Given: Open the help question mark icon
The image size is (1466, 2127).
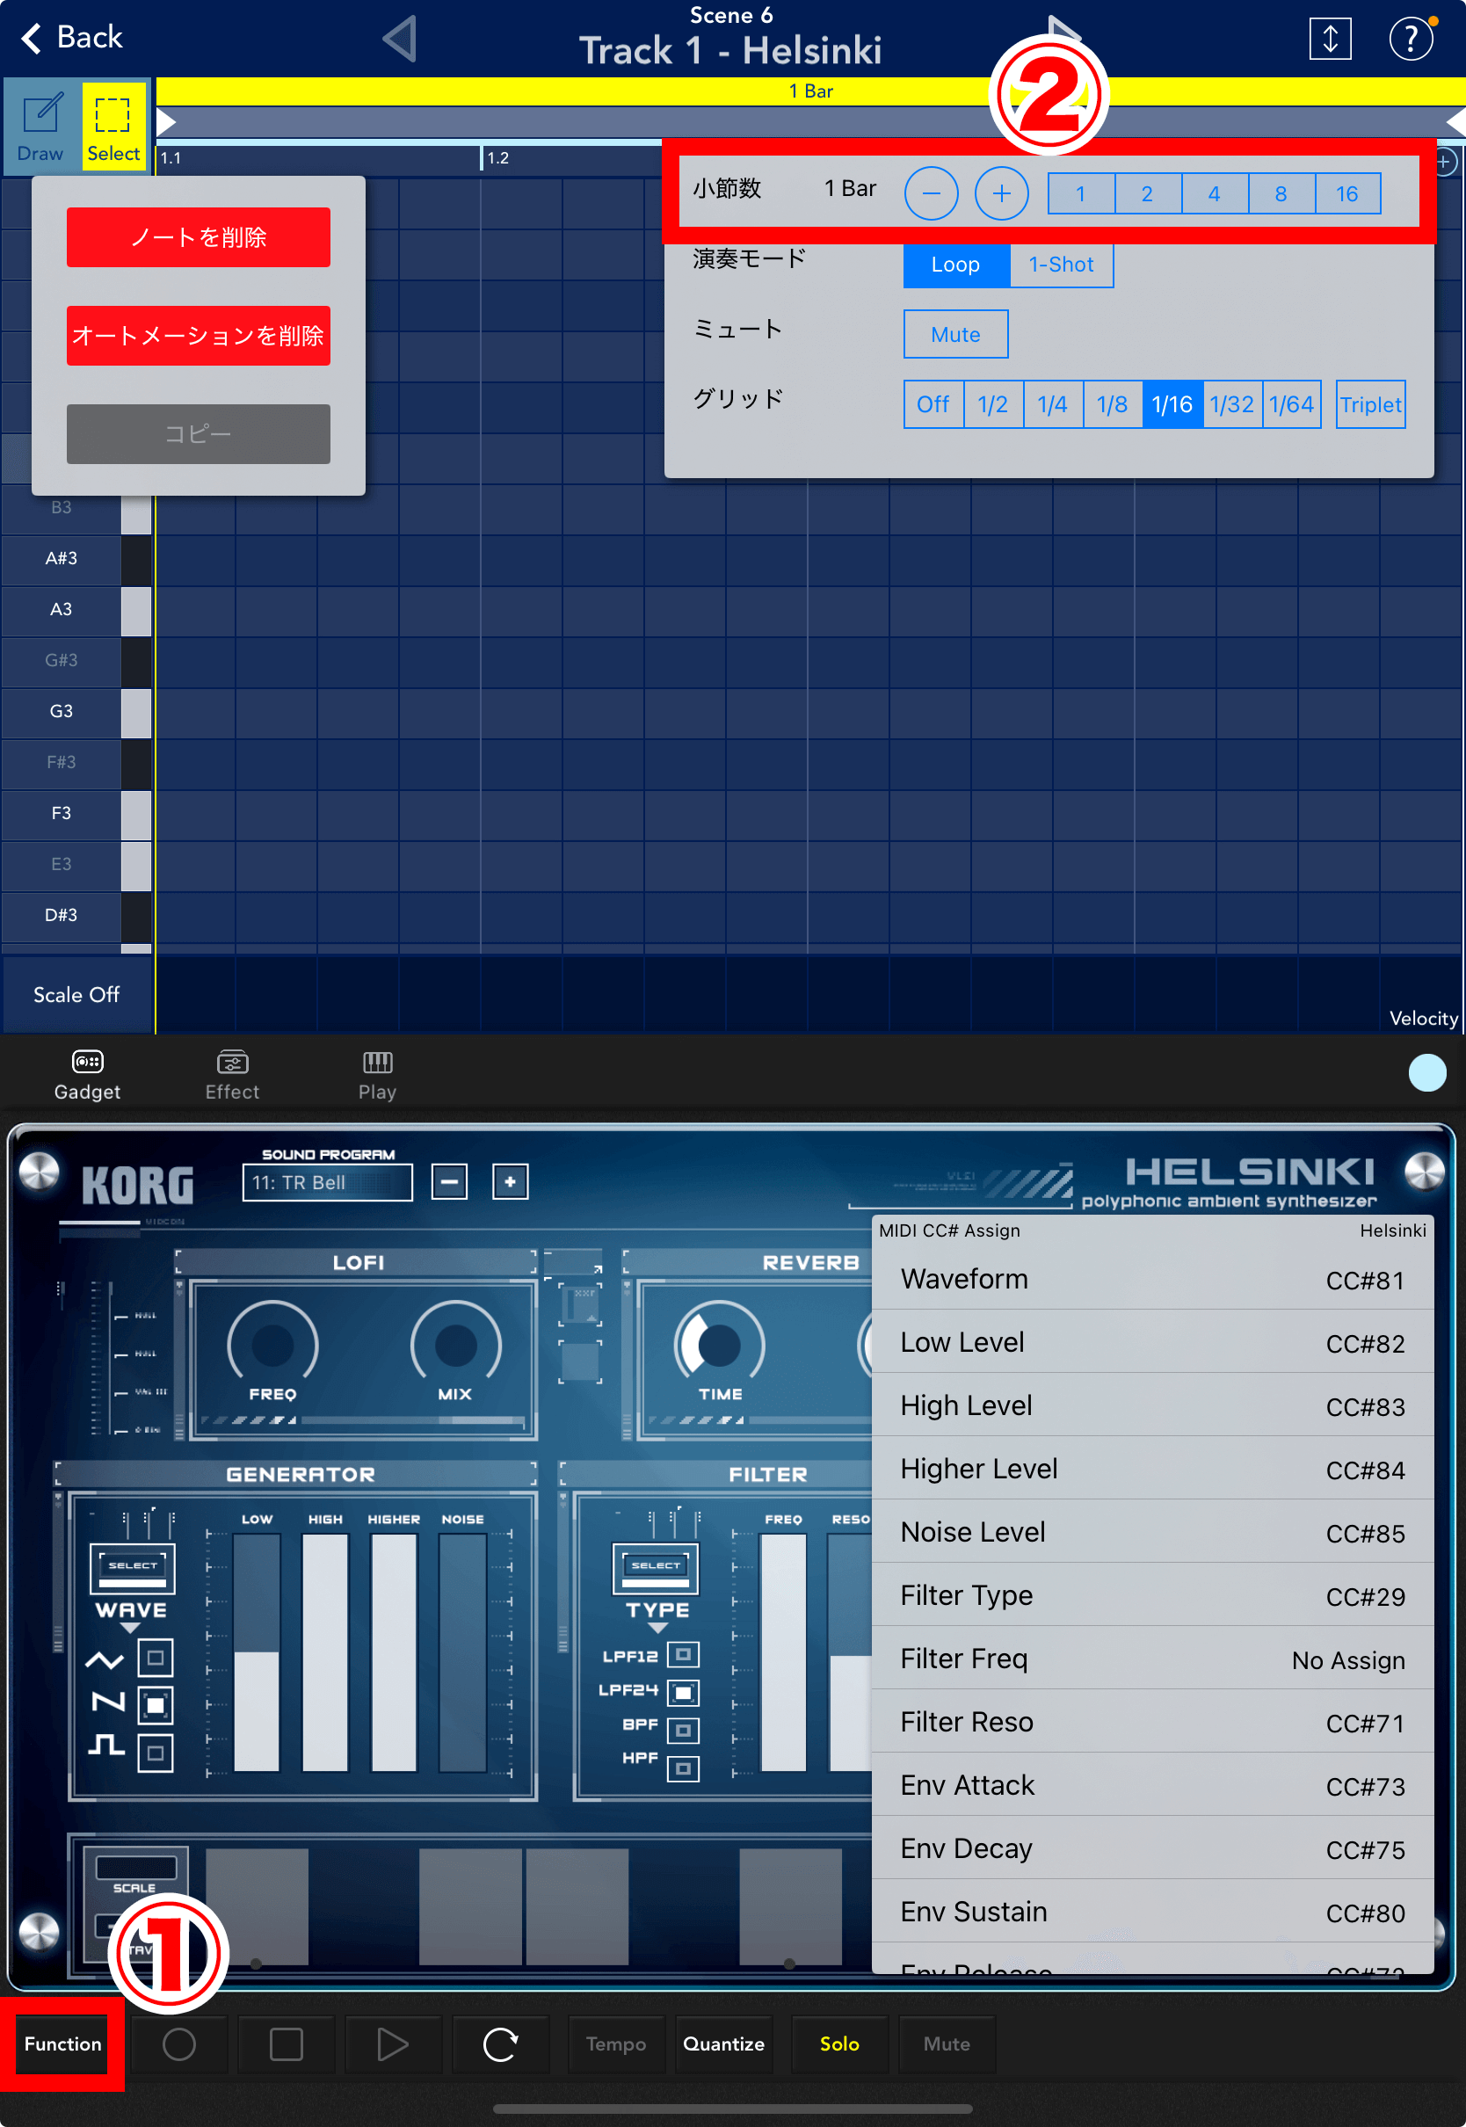Looking at the screenshot, I should (x=1410, y=40).
